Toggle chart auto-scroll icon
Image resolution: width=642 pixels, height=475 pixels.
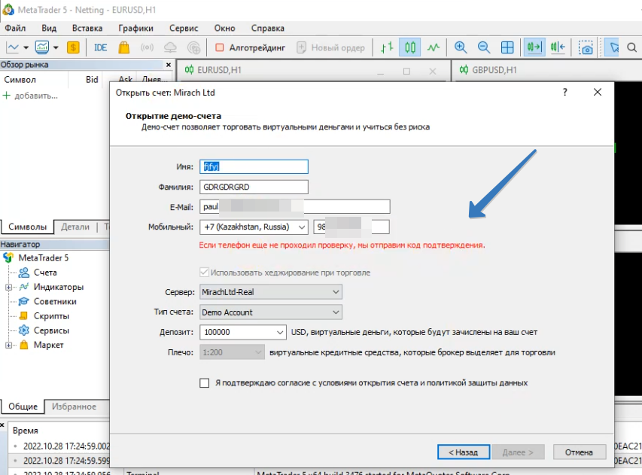click(534, 47)
